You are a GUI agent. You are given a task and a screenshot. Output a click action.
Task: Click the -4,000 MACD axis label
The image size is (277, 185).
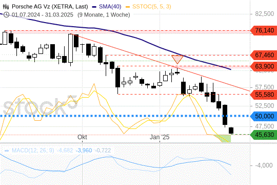264,165
